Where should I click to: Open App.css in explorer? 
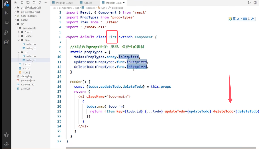[x=27, y=64]
